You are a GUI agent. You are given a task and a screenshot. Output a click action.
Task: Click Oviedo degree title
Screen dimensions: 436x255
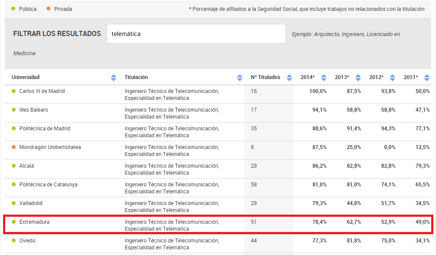(172, 244)
